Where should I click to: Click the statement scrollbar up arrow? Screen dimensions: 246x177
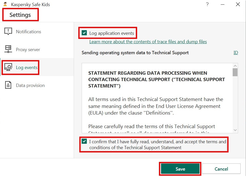click(235, 66)
